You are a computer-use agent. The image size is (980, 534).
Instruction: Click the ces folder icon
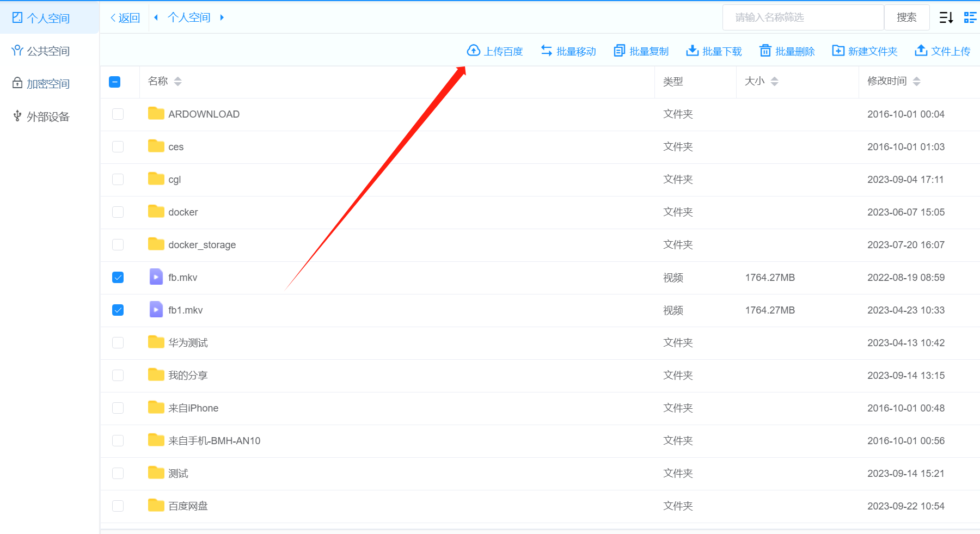[156, 146]
